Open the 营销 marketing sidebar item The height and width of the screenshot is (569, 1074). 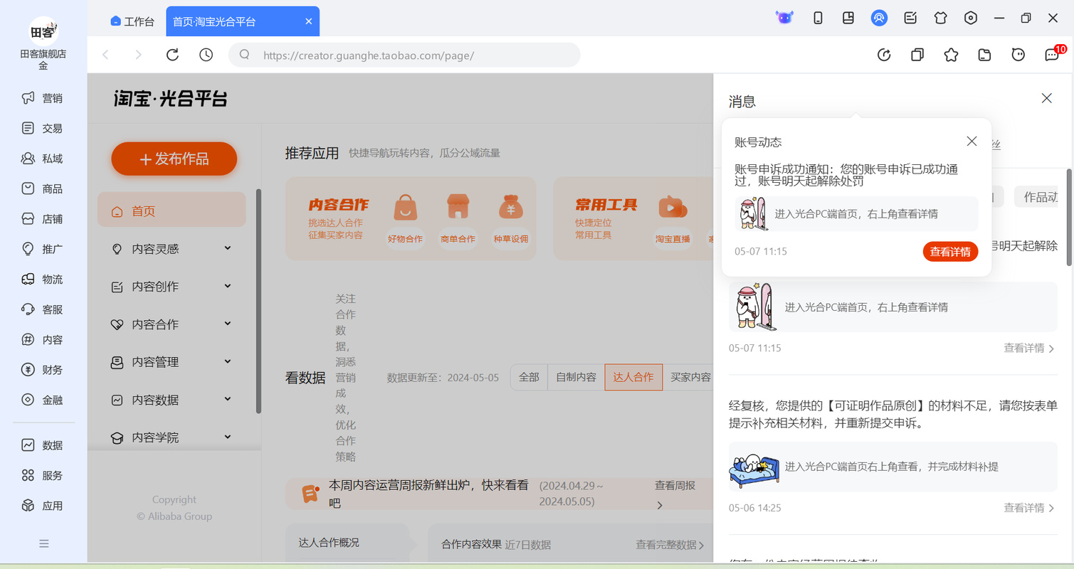[x=43, y=98]
